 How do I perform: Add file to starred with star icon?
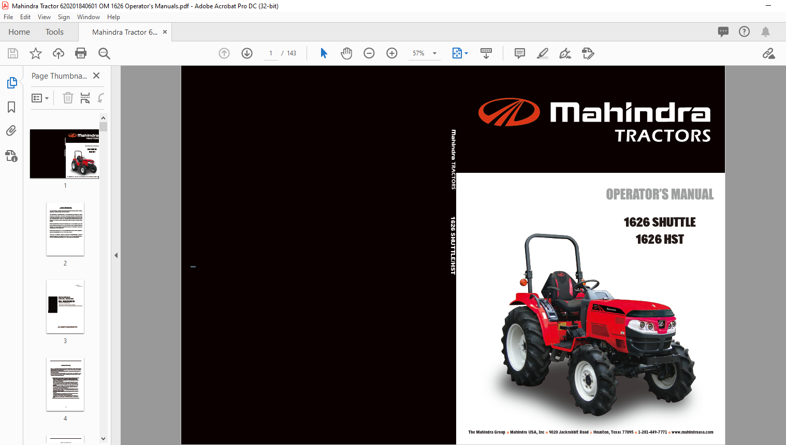click(x=36, y=53)
